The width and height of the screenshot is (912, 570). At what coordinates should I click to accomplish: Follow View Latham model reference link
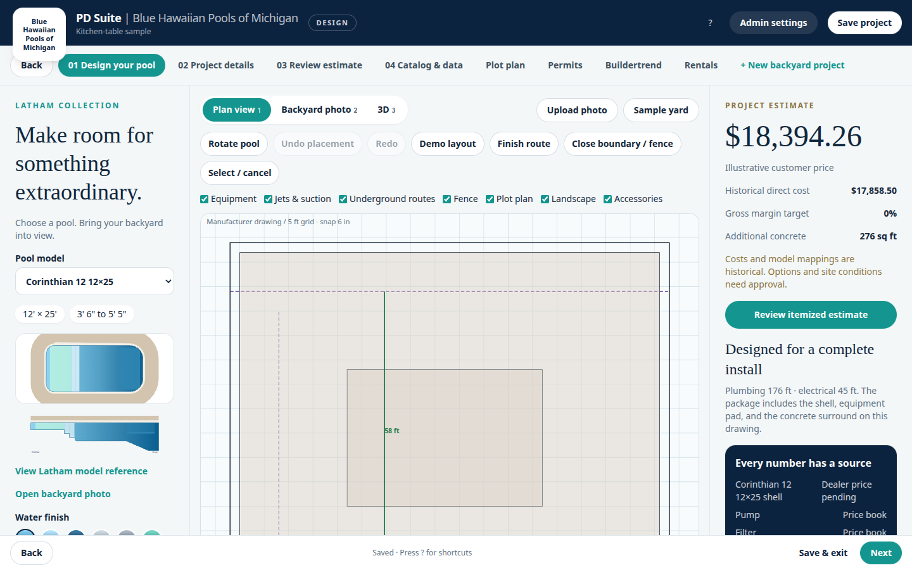point(81,471)
